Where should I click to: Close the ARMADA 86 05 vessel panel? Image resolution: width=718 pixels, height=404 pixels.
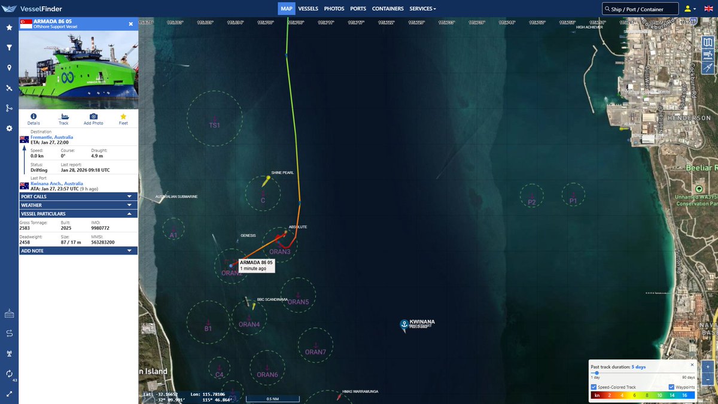click(x=131, y=24)
